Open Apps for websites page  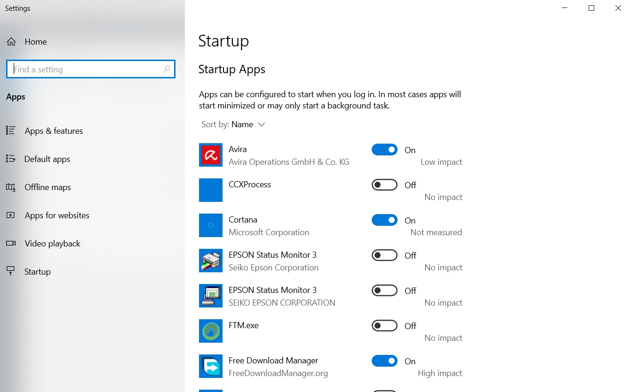(57, 215)
